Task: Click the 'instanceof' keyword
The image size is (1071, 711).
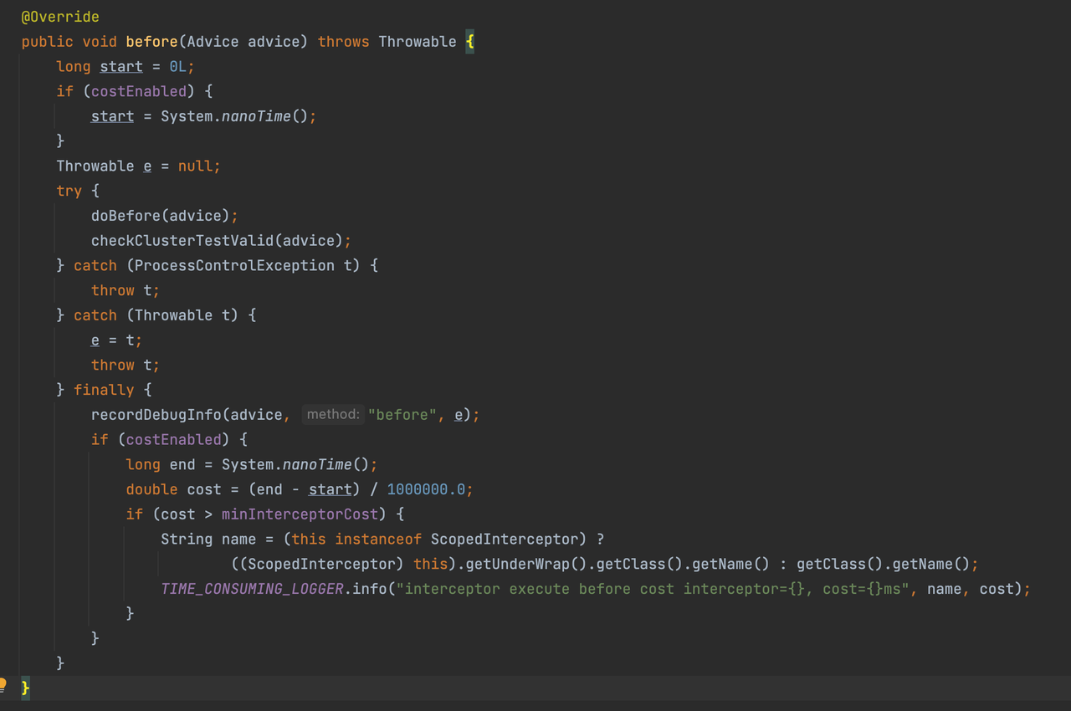Action: (x=378, y=540)
